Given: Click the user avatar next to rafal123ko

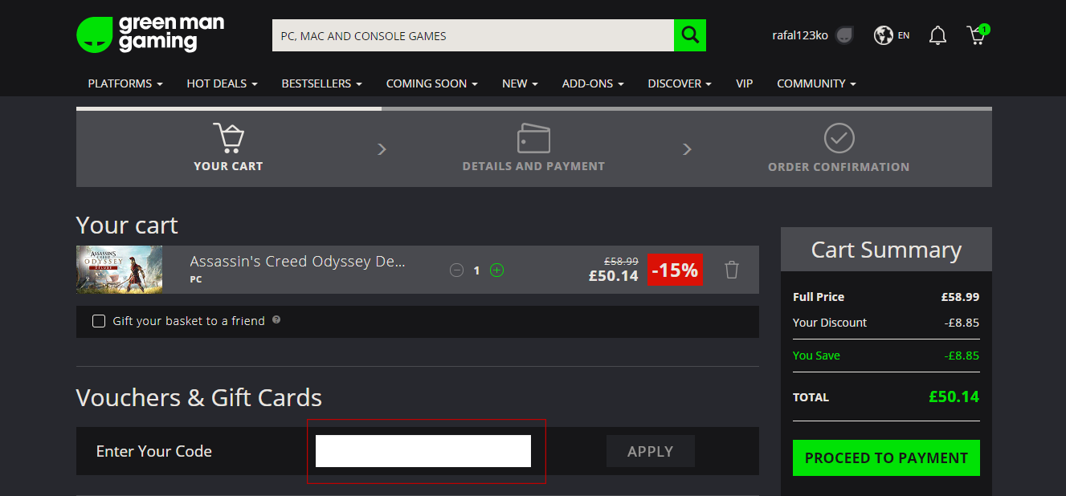Looking at the screenshot, I should pos(843,35).
